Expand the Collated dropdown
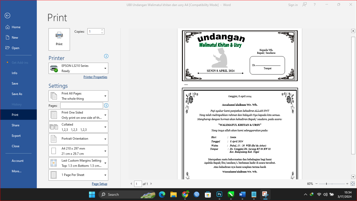This screenshot has height=201, width=357. (x=78, y=127)
